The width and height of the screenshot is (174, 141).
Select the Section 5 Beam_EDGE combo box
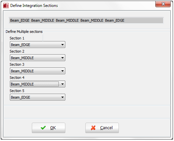[37, 97]
